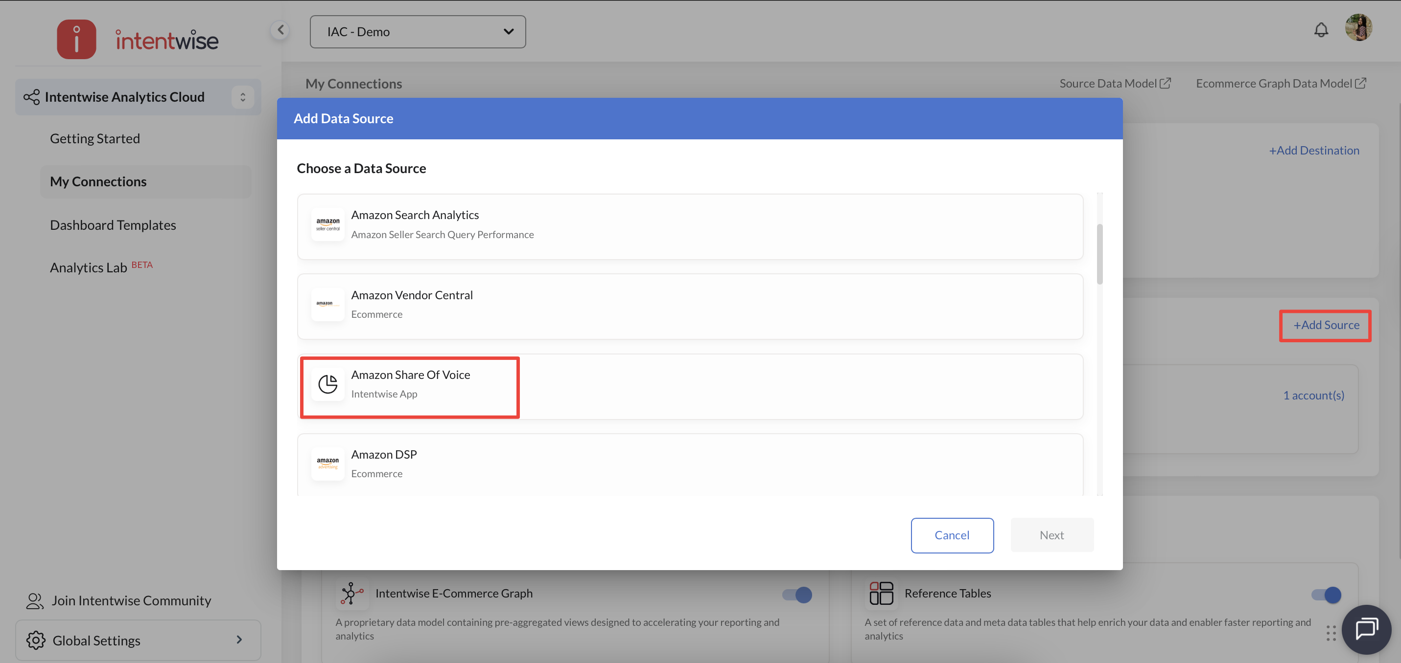Click the Intentwise logo icon

[x=77, y=40]
